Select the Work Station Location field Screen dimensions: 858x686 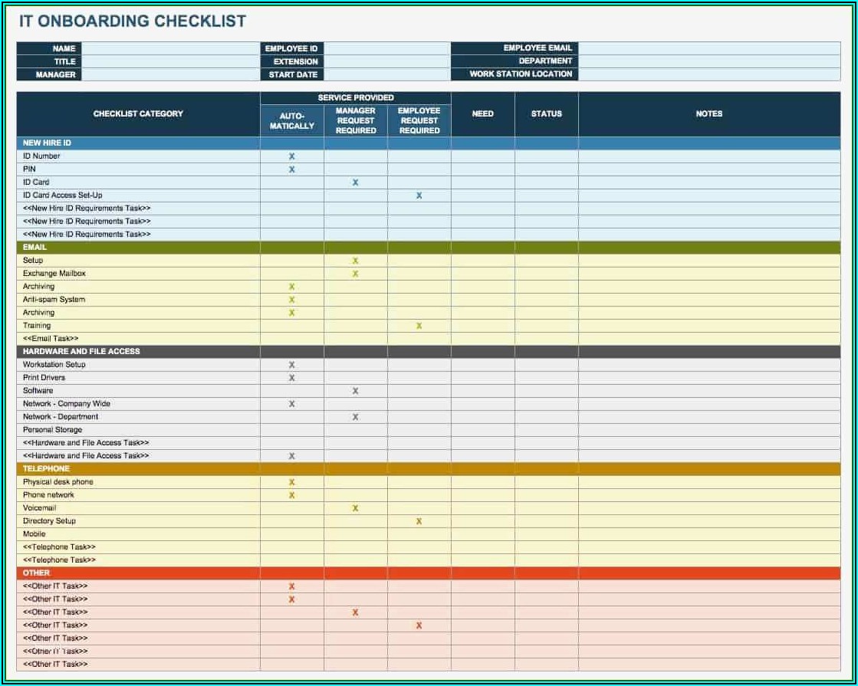tap(709, 74)
